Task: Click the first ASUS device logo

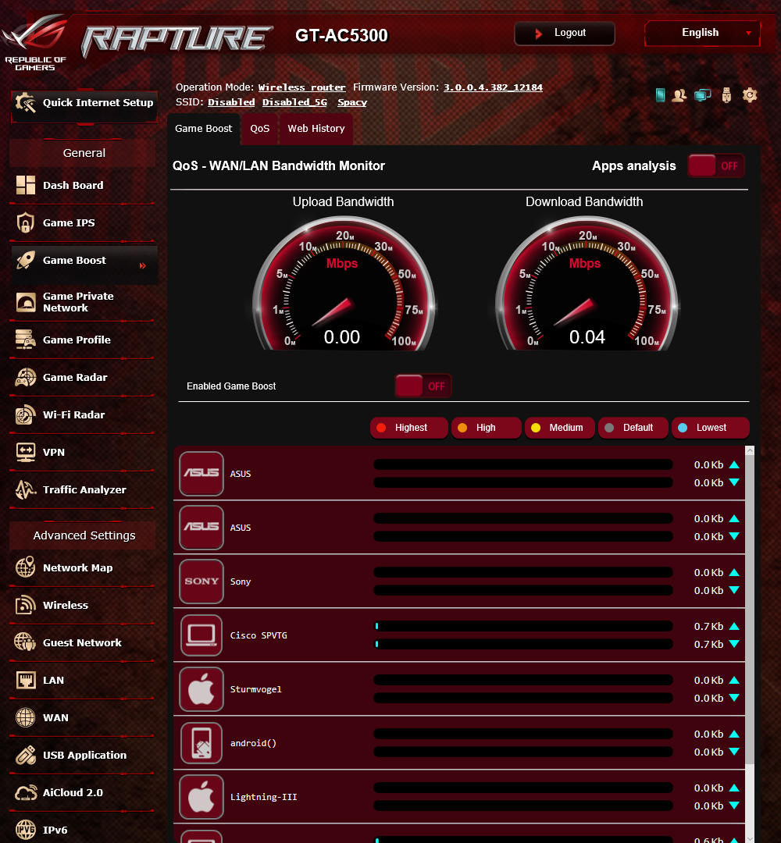Action: pos(201,473)
